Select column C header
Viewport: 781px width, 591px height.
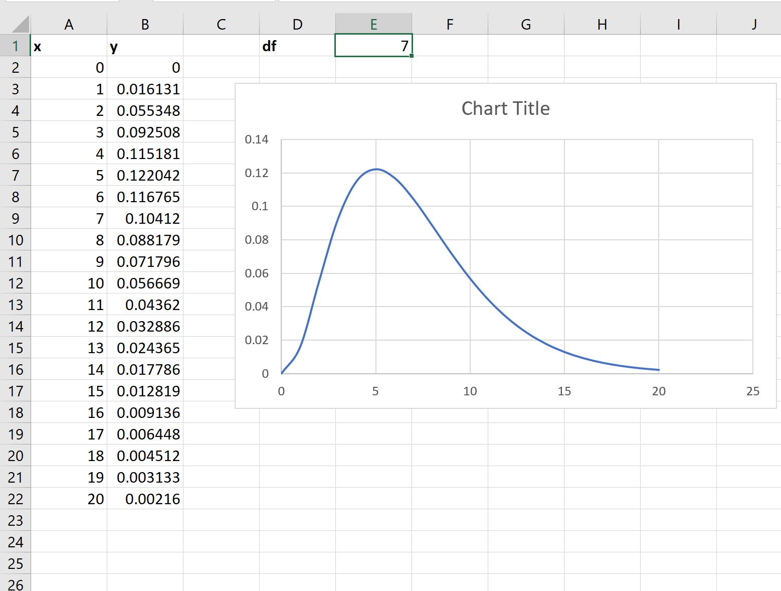coord(222,24)
